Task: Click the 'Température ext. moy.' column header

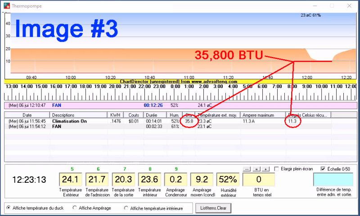Action: pyautogui.click(x=218, y=115)
